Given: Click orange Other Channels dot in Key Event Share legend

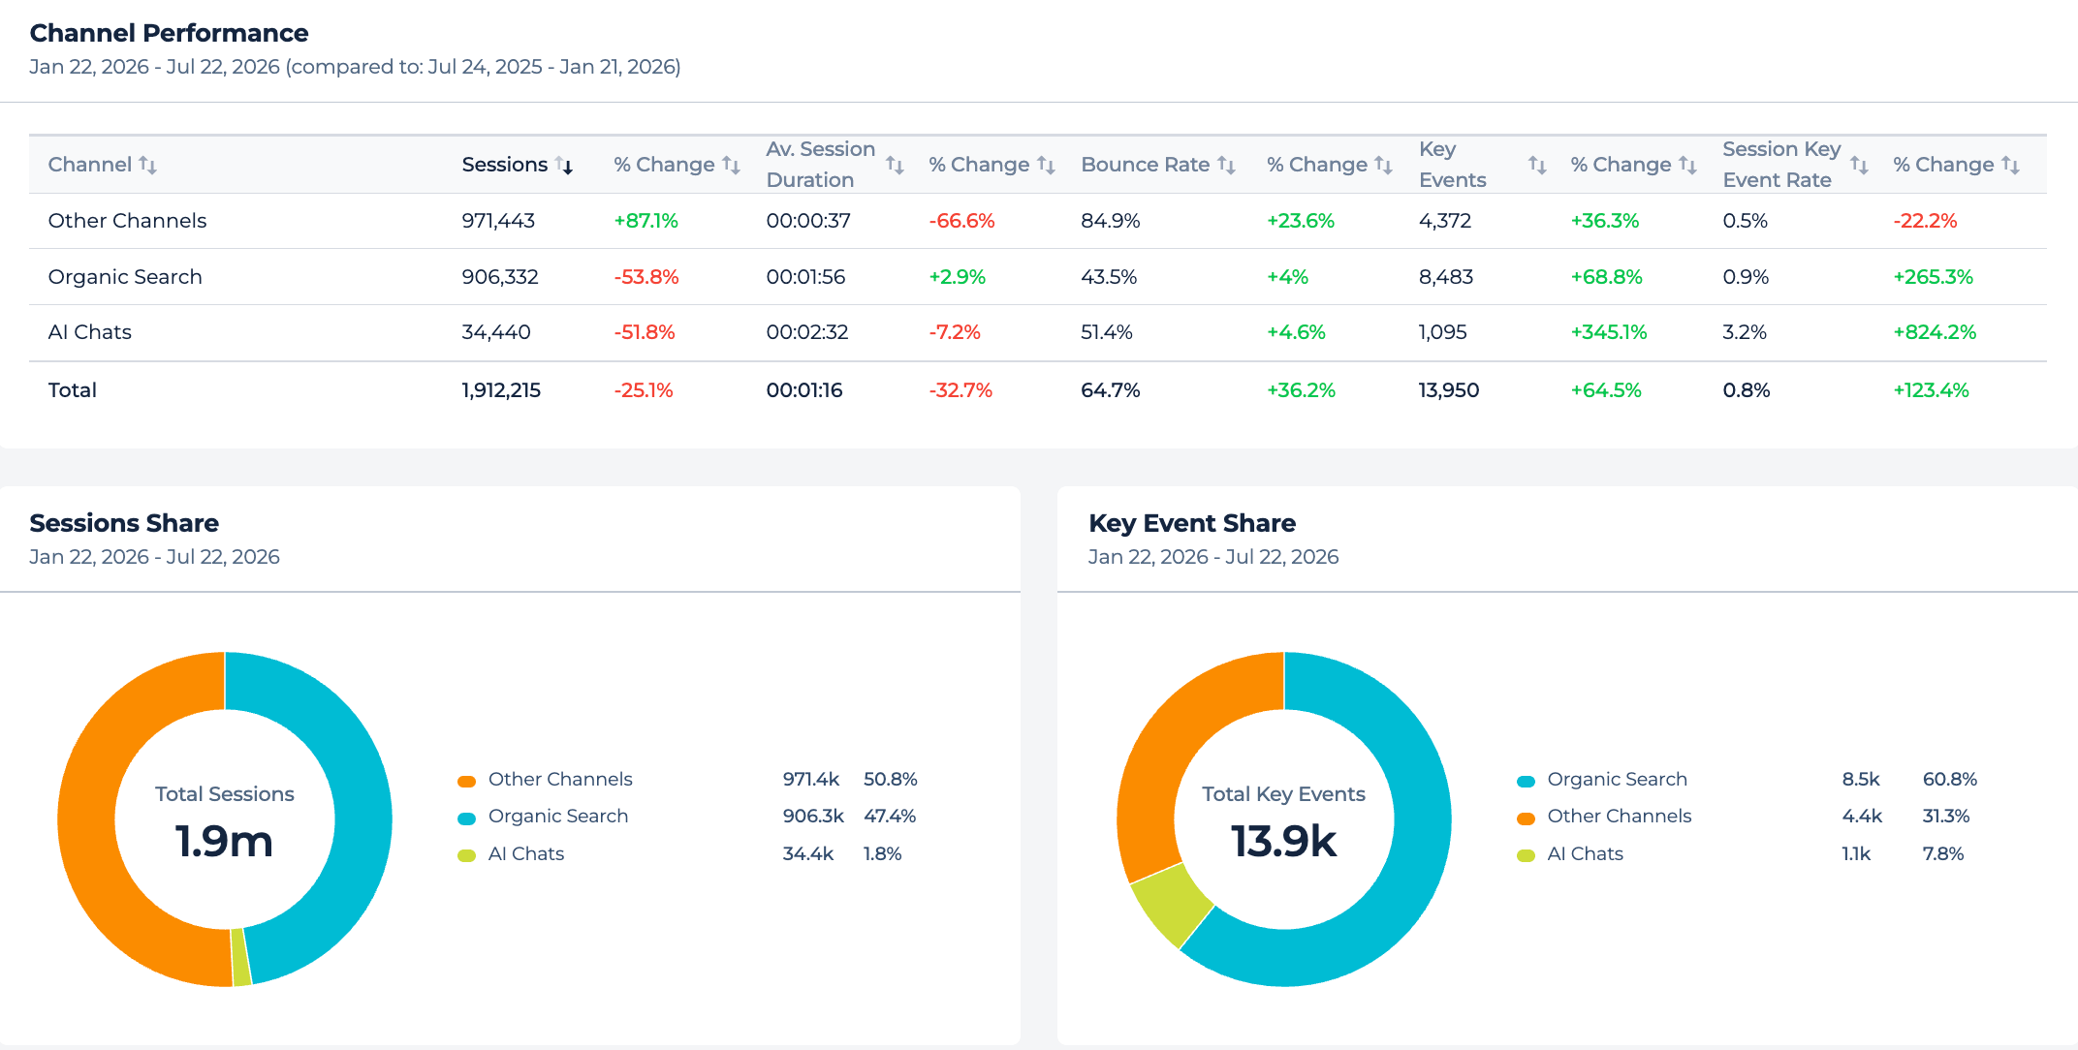Looking at the screenshot, I should pos(1526,818).
